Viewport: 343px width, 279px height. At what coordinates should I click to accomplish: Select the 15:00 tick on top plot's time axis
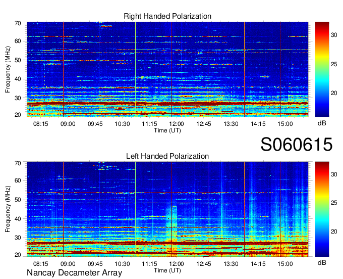(x=285, y=124)
